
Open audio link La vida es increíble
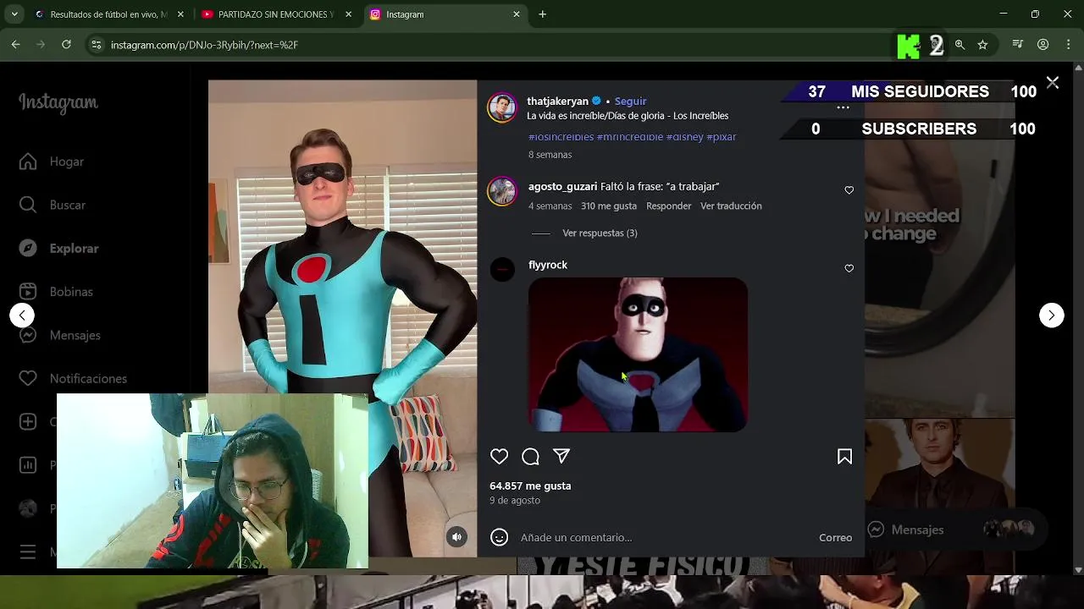point(628,116)
